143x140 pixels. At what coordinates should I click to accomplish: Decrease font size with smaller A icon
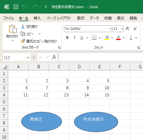coord(135,28)
